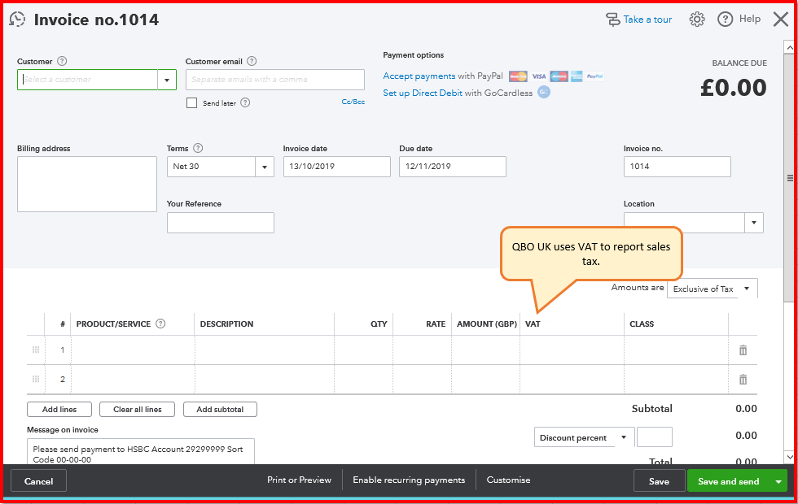Tick the Send later checkbox
Screen dimensions: 798x504
point(192,103)
